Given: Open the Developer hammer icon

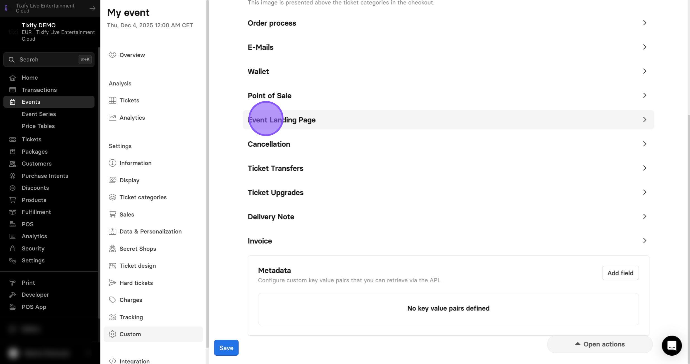Looking at the screenshot, I should pos(12,295).
